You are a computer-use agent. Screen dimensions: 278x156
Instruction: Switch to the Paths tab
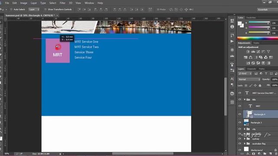click(261, 69)
